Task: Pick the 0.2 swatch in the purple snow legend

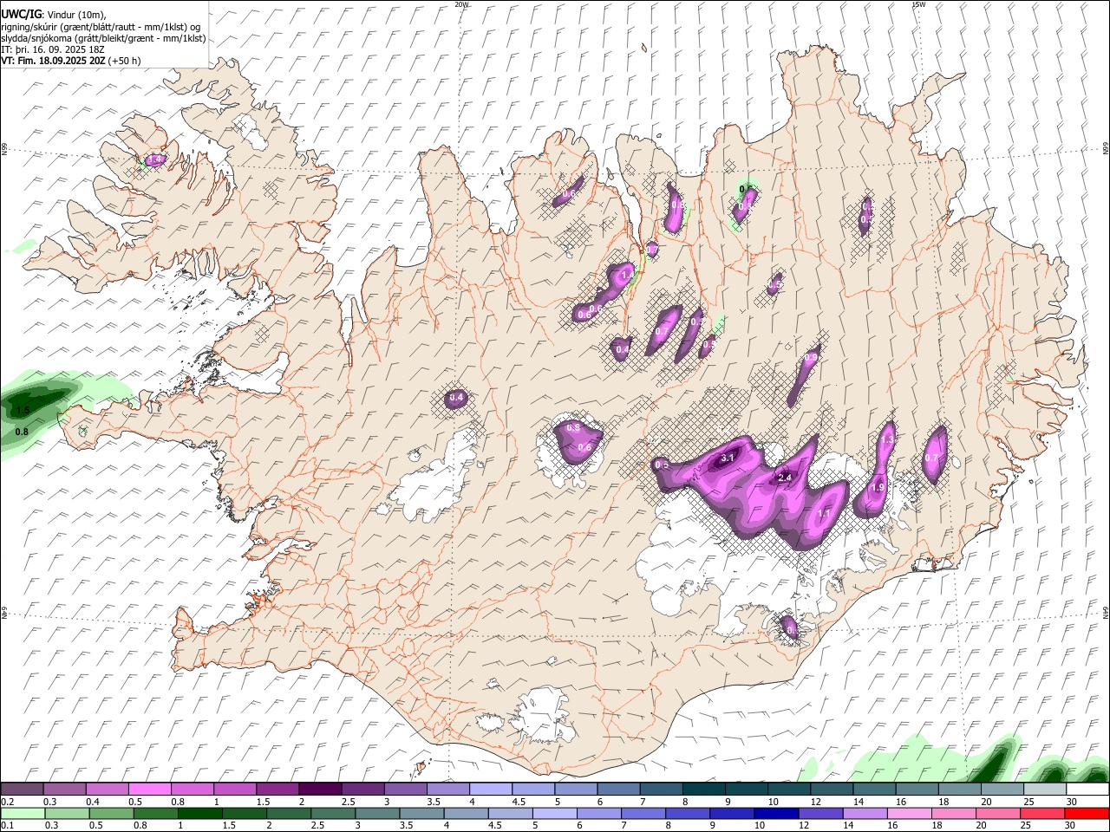Action: [x=22, y=790]
